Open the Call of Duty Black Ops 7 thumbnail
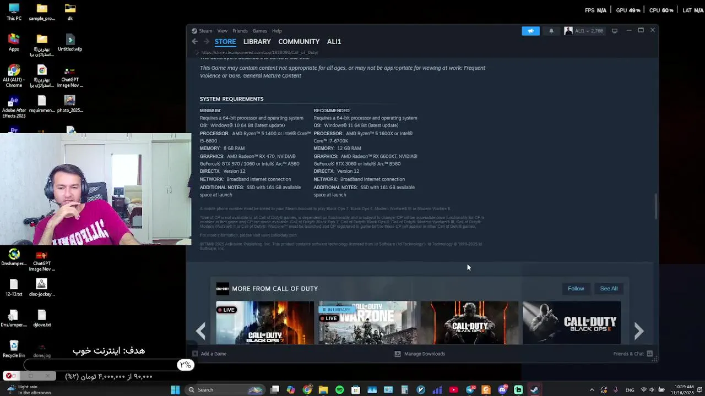 [265, 323]
